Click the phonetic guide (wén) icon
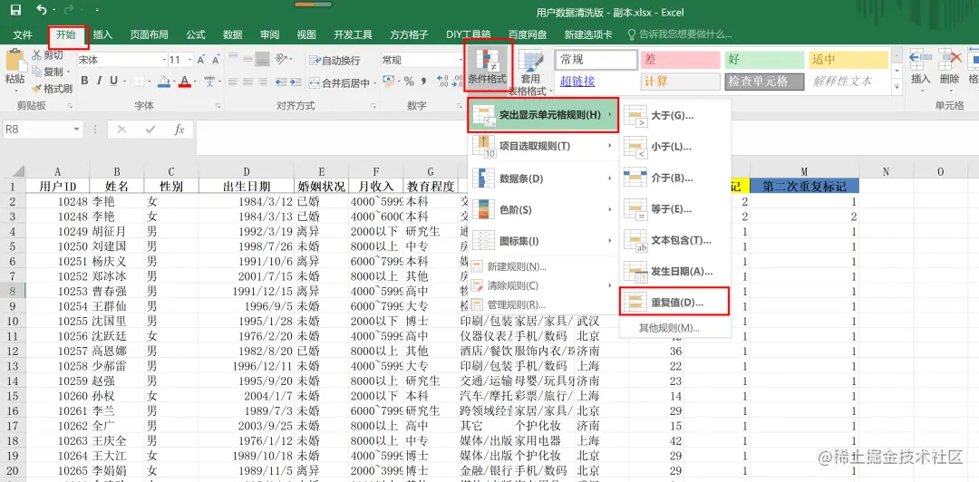This screenshot has width=979, height=482. [x=209, y=82]
